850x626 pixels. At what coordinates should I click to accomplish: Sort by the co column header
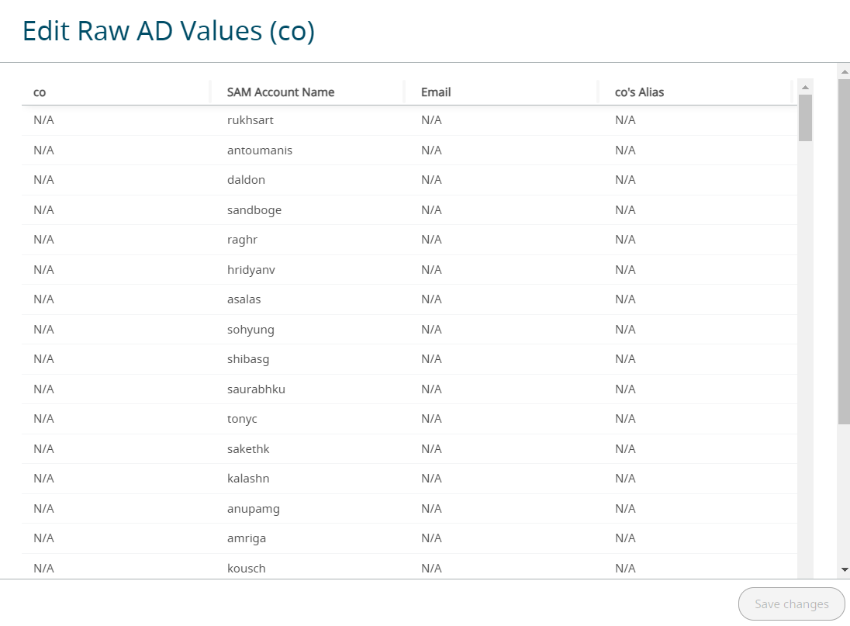[40, 92]
